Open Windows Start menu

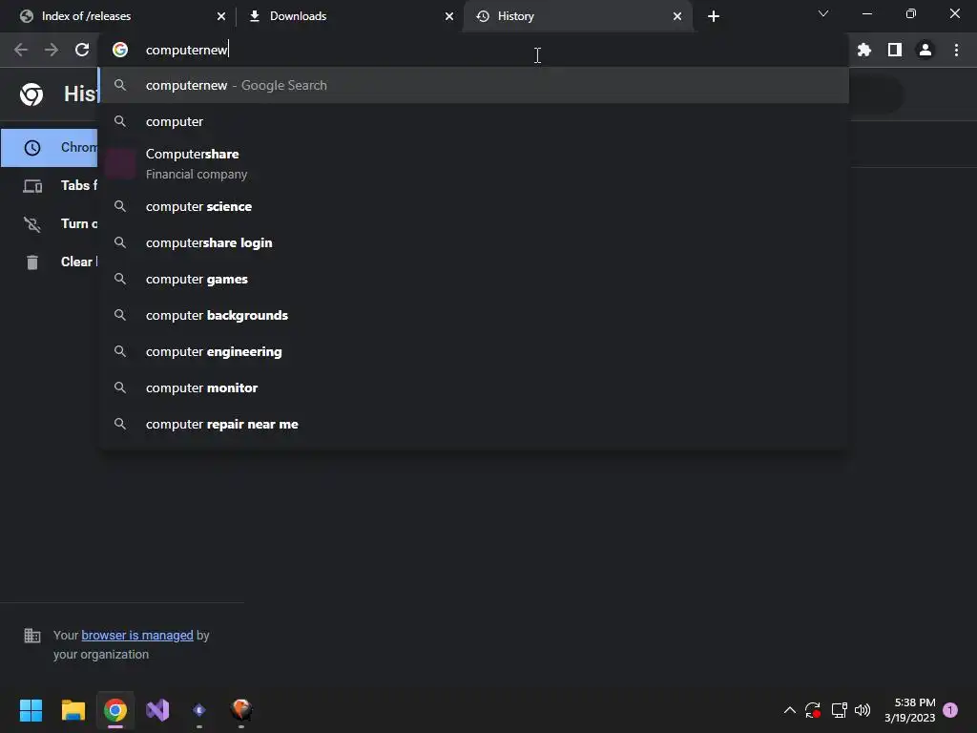31,710
